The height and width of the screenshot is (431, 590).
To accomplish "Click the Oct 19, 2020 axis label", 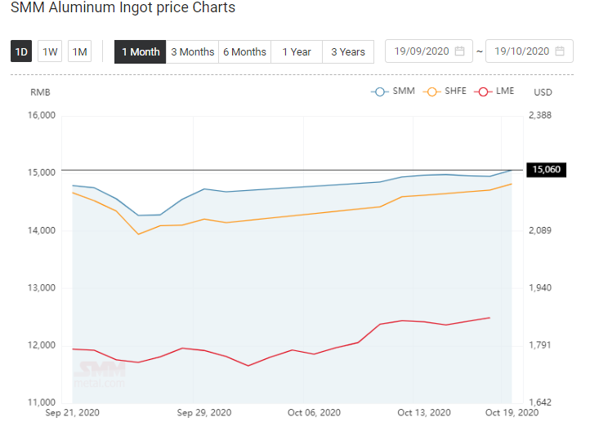I will [512, 412].
